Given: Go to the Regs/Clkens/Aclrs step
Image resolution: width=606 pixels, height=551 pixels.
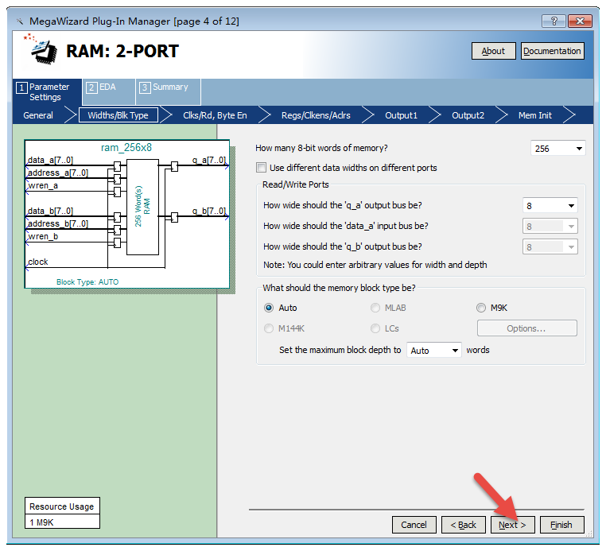Looking at the screenshot, I should tap(316, 115).
